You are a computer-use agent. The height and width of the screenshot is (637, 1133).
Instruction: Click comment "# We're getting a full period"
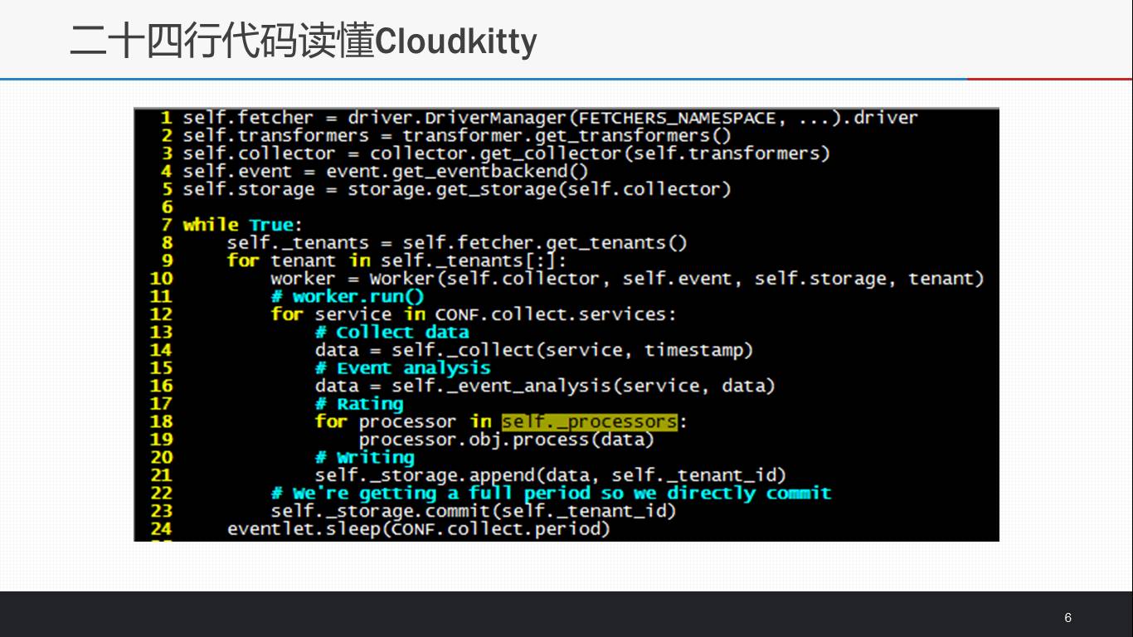(x=551, y=494)
